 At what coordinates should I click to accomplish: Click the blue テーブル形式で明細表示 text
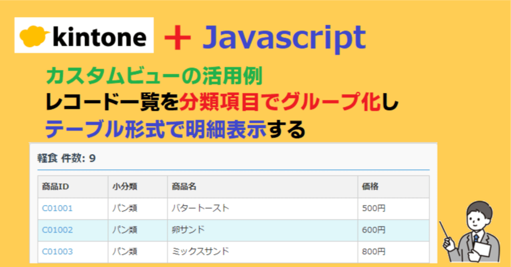tap(156, 130)
